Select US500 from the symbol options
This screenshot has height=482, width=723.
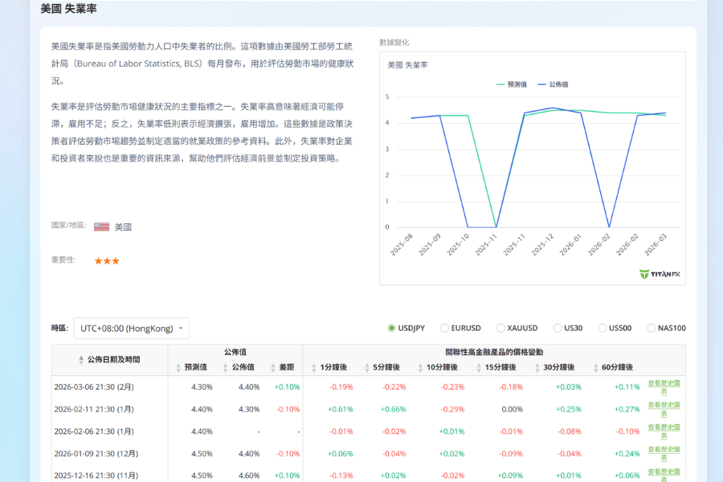click(602, 328)
